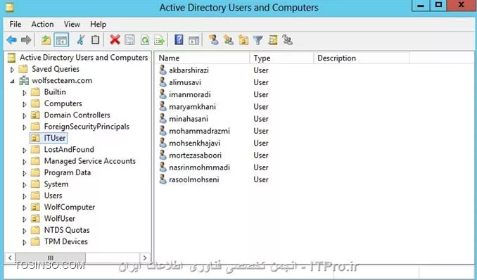Click the Add to group icon
The image size is (477, 280).
pos(287,40)
